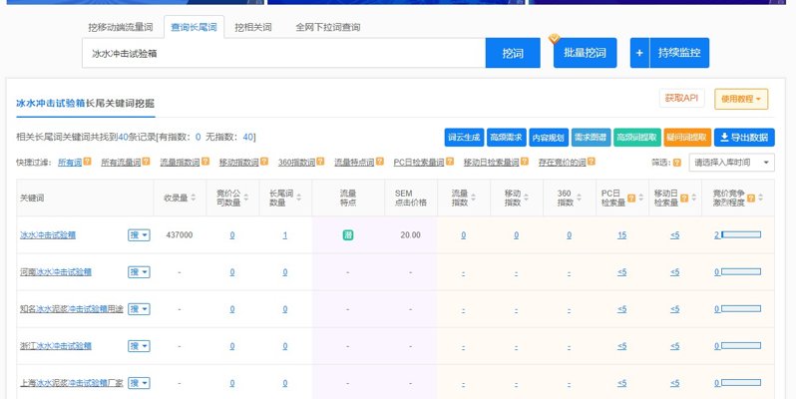
Task: Click the 持续监控 button
Action: click(679, 53)
